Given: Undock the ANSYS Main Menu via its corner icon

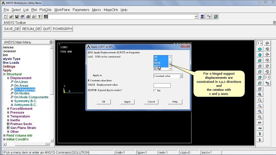Looking at the screenshot, I should coord(51,42).
